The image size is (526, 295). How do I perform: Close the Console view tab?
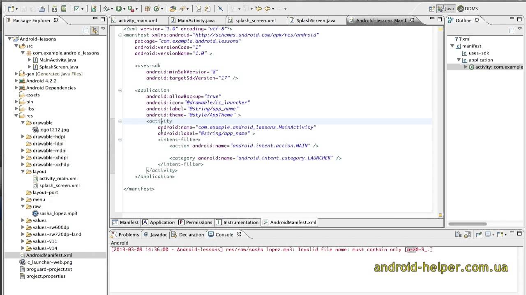238,235
